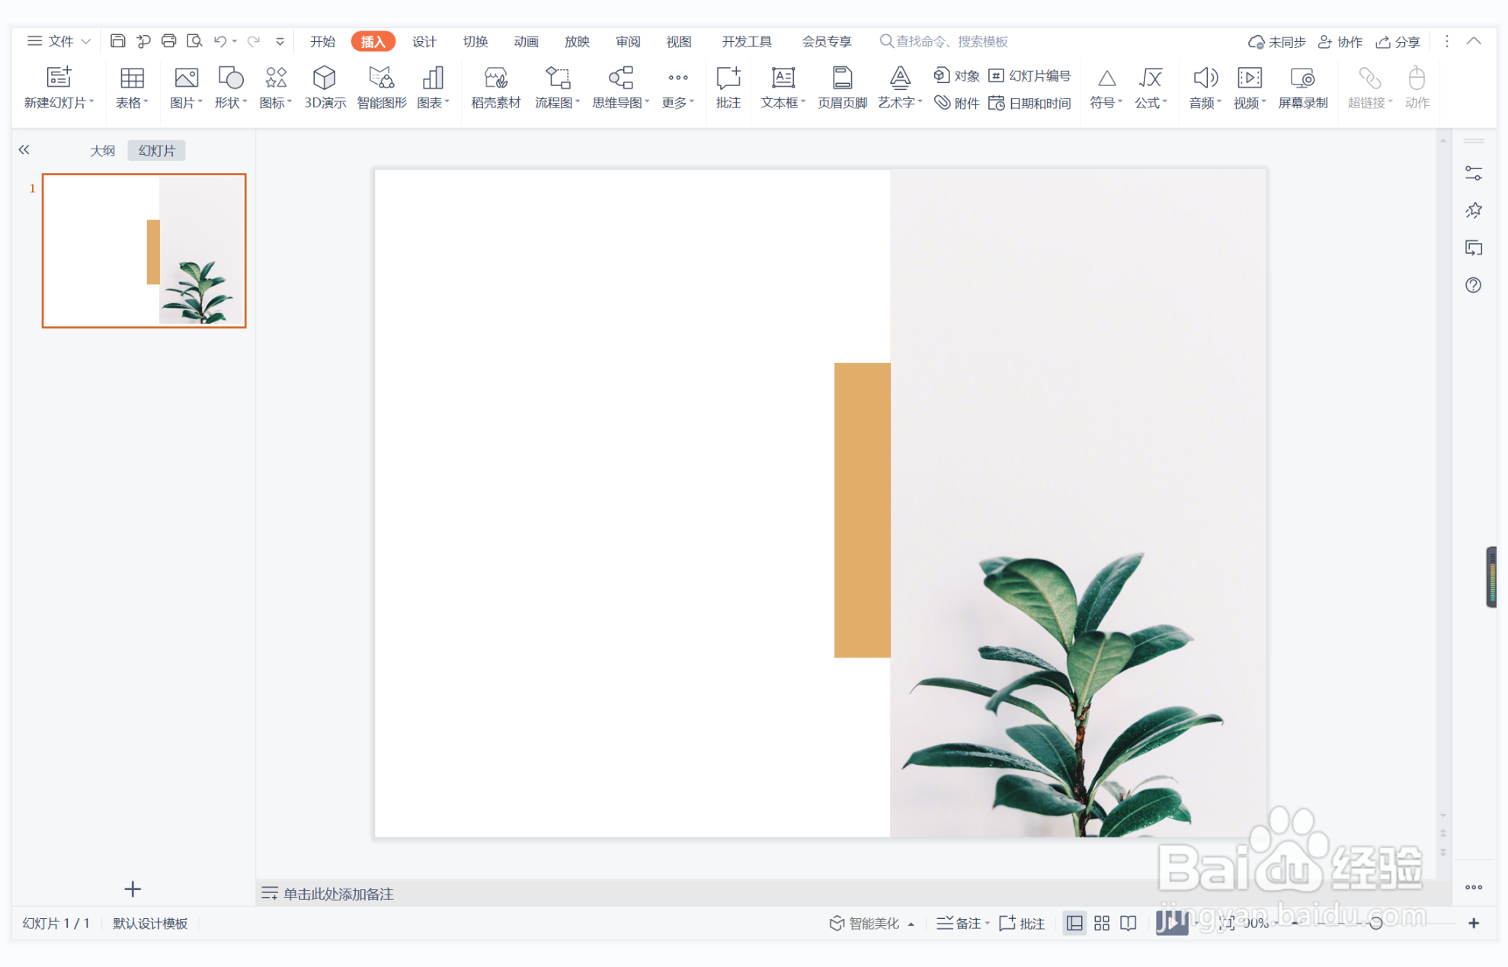Open 稻壳素材 resources
Screen dimensions: 1508x967
tap(495, 88)
